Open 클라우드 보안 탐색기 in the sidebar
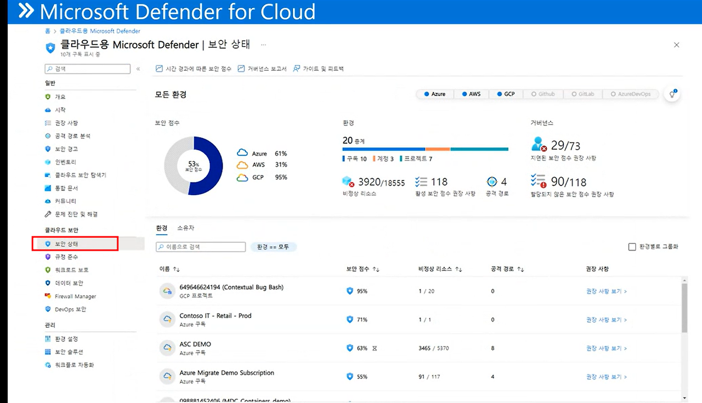The height and width of the screenshot is (403, 702). tap(75, 175)
